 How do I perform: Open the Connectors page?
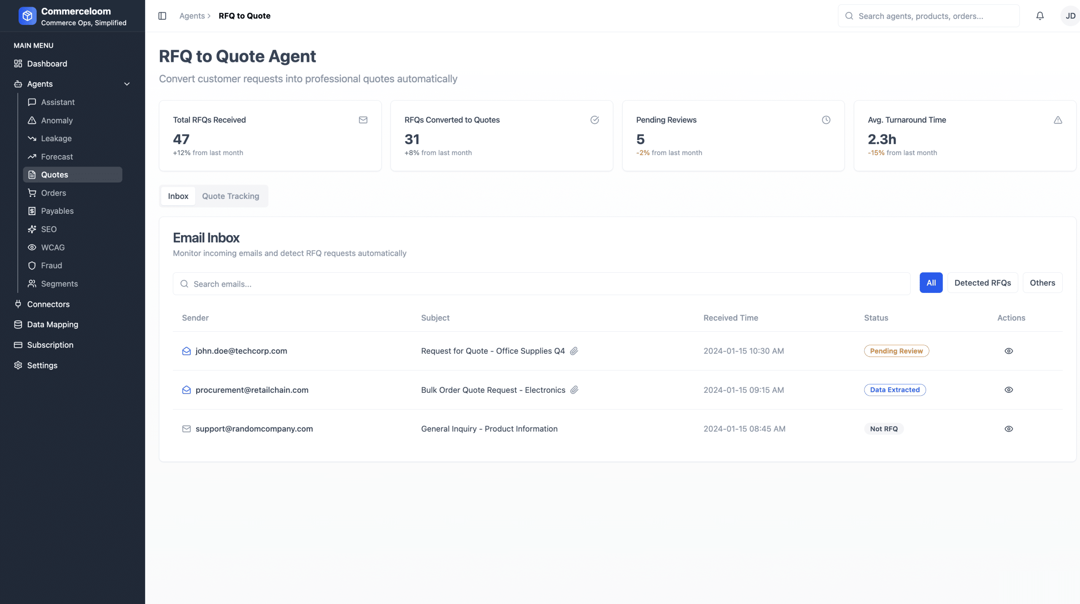[x=48, y=304]
